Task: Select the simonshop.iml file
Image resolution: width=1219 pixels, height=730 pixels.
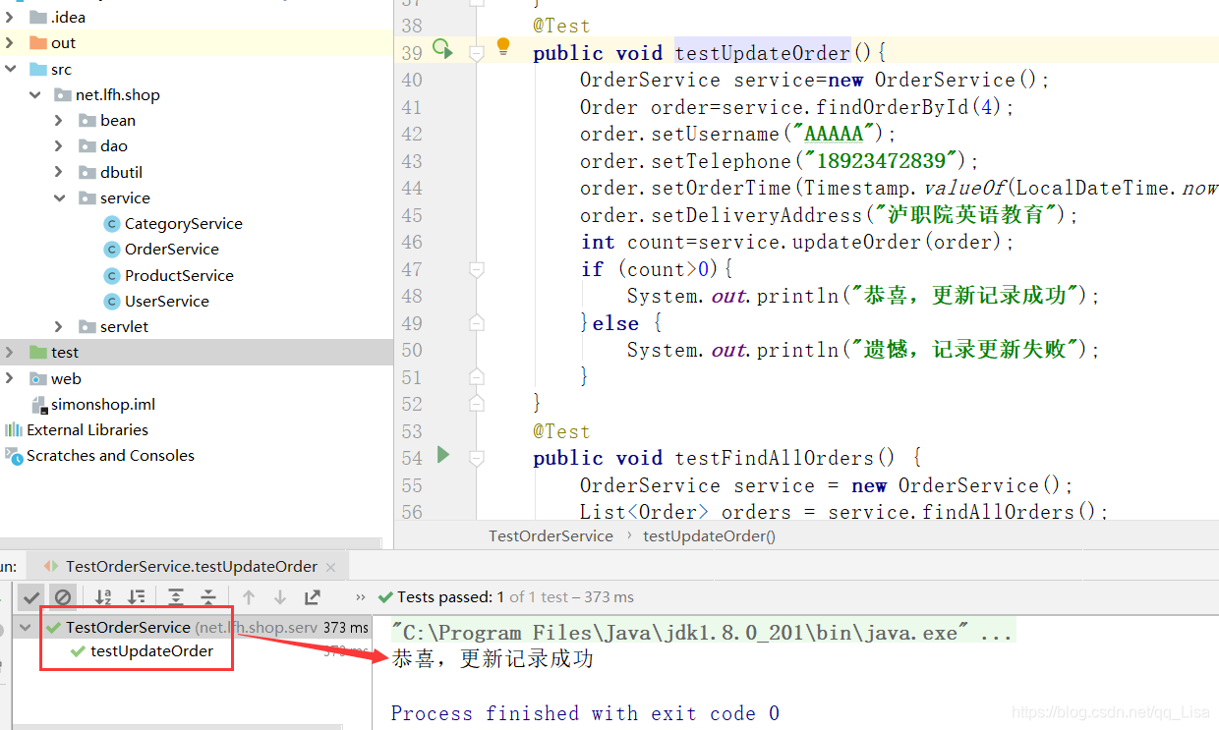Action: pyautogui.click(x=103, y=404)
